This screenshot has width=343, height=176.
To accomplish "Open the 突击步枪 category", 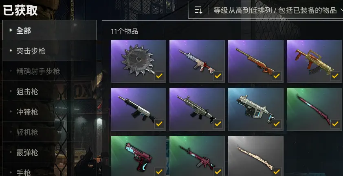I will [50, 51].
